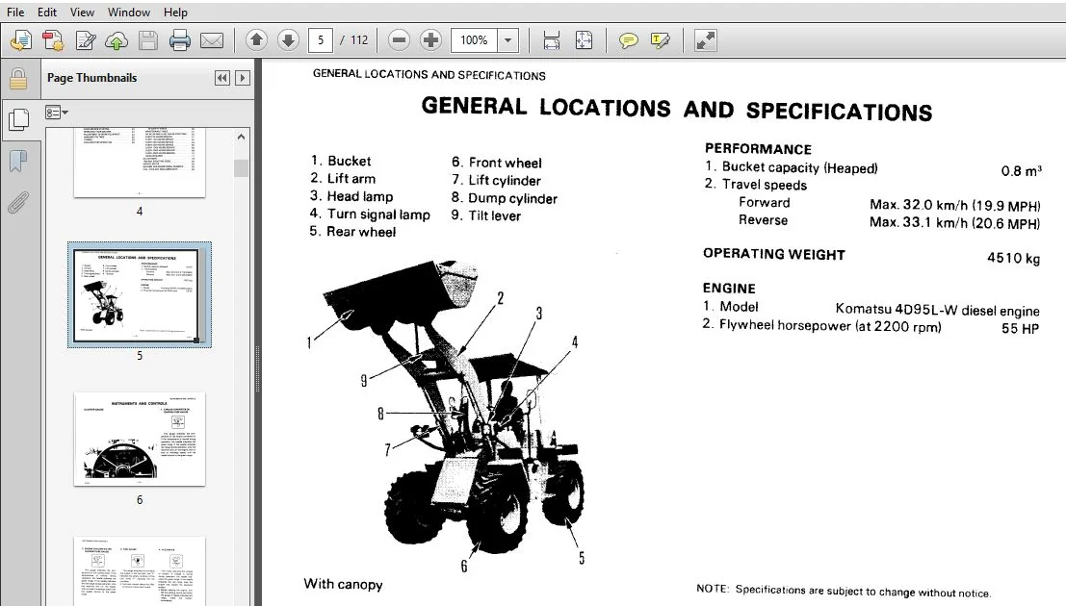Click the 'With canopy' caption

point(344,584)
